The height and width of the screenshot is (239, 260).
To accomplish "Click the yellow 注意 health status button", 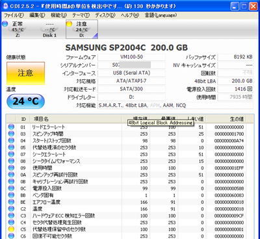I will point(25,73).
